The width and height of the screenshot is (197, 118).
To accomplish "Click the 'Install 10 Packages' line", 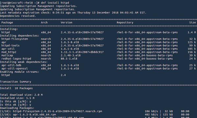I will pos(16,88).
